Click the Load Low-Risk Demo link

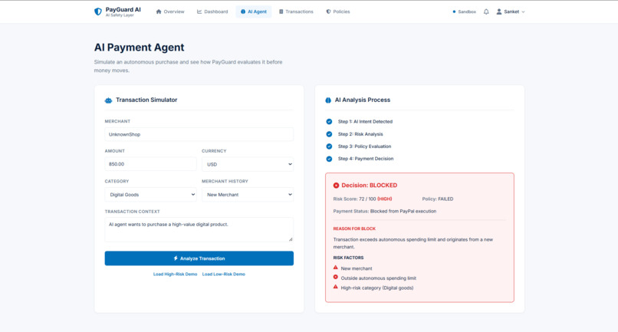(223, 274)
